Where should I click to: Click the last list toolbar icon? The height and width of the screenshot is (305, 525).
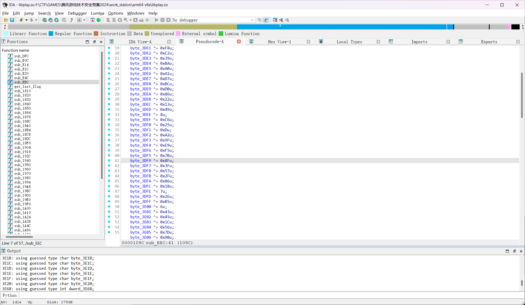(x=287, y=20)
